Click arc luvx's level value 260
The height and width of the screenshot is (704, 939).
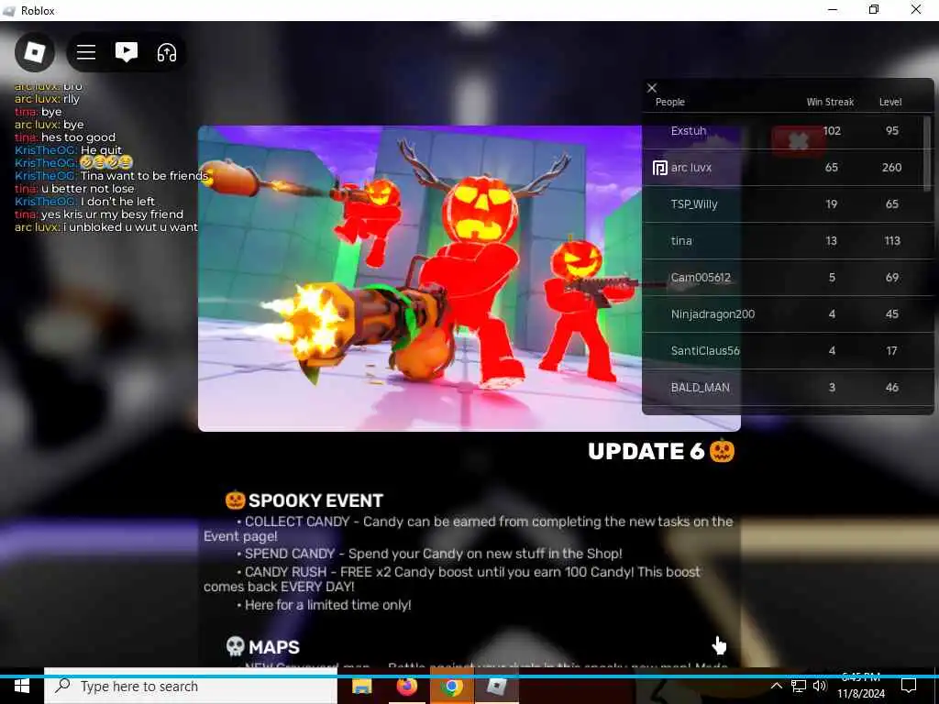point(891,168)
